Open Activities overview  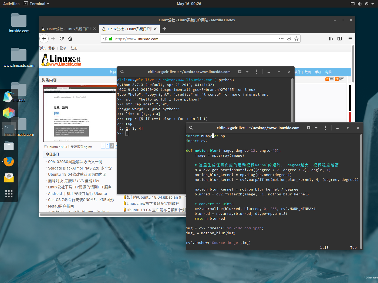(x=11, y=4)
